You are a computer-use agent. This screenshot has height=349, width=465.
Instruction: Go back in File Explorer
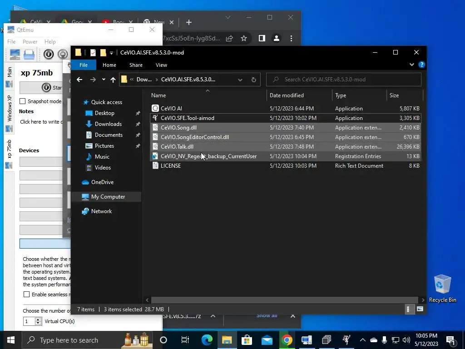point(79,80)
